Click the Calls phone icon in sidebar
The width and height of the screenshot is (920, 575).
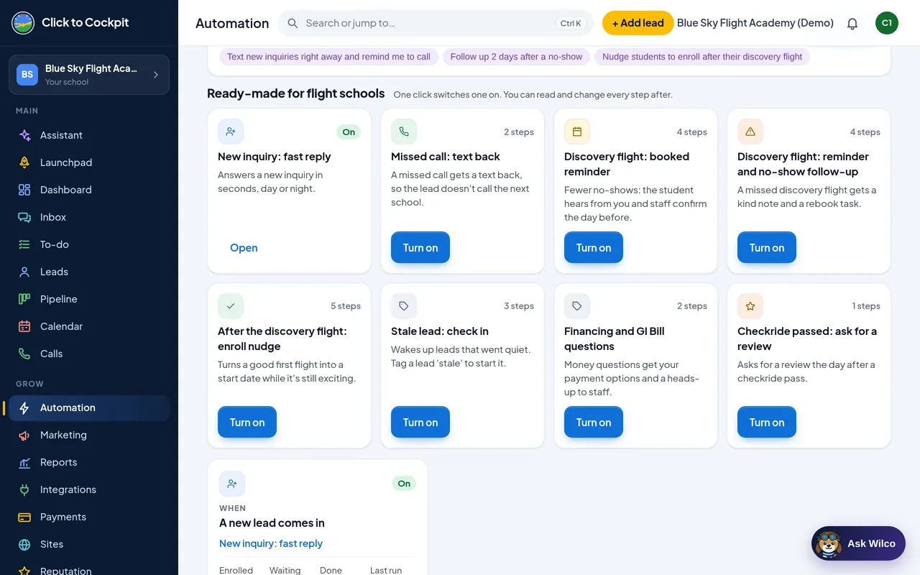[x=24, y=354]
